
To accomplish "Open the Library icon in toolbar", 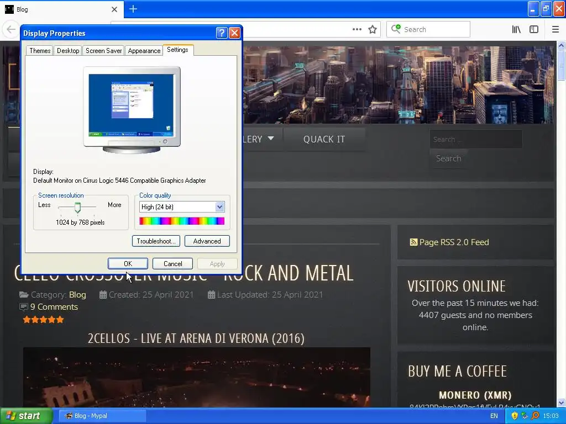I will point(516,29).
